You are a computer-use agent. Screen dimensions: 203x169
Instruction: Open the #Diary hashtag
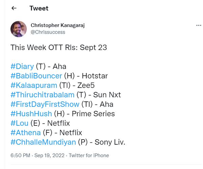click(22, 67)
